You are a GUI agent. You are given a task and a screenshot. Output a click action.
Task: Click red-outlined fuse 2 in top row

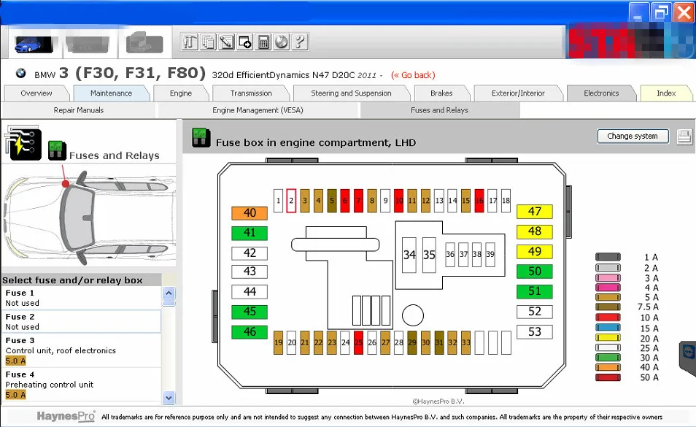coord(291,201)
